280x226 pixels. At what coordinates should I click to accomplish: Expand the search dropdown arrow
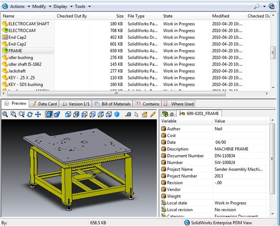click(264, 7)
